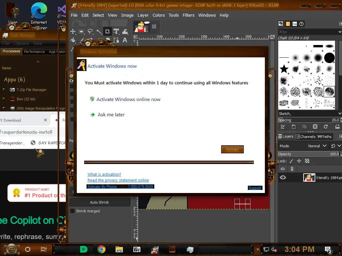This screenshot has width=342, height=256.
Task: Switch to the Channels tab
Action: (306, 136)
